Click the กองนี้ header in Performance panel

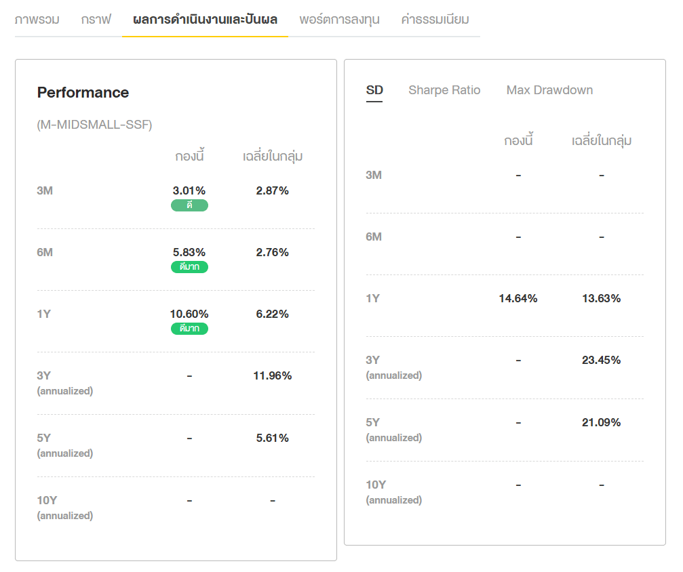point(189,157)
